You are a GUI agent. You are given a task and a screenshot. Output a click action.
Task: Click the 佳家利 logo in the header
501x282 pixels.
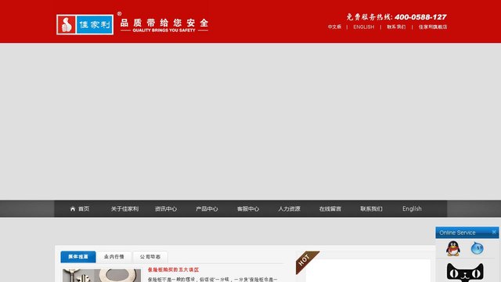coord(85,24)
